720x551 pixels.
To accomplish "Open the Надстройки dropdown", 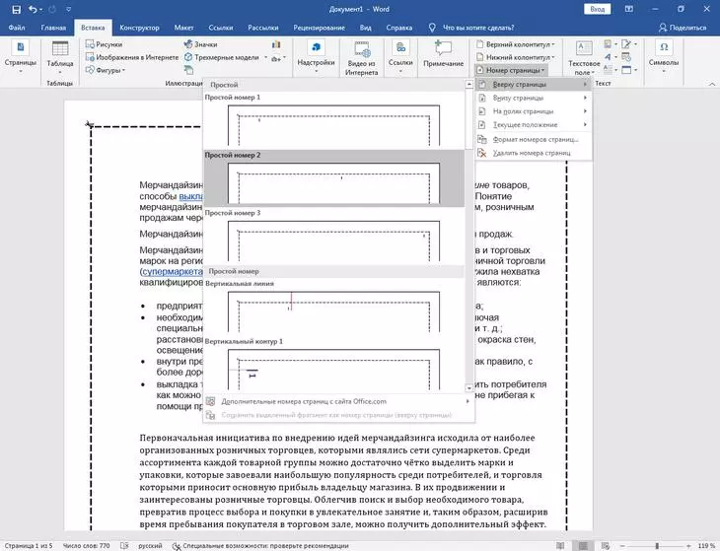I will click(x=316, y=57).
